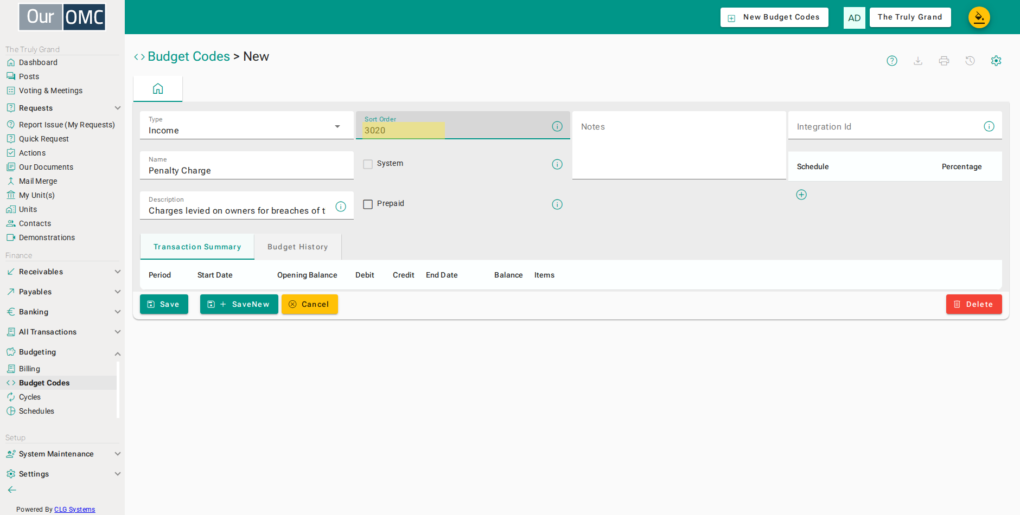This screenshot has height=515, width=1020.
Task: Toggle the System checkbox
Action: coord(368,164)
